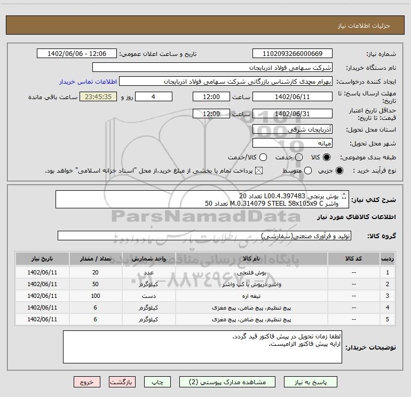
Task: Click the شهر محل تحویل field میانه
Action: pos(293,143)
